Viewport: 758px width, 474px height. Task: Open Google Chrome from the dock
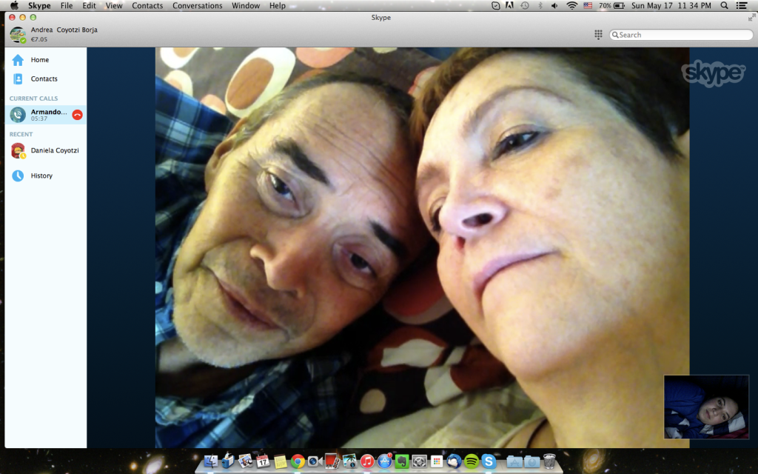click(298, 461)
